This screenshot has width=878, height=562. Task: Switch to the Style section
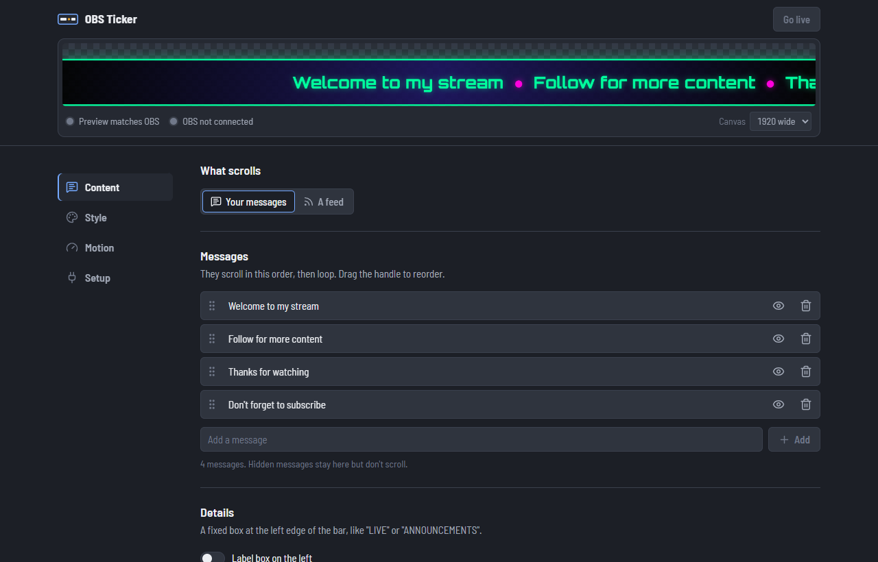pos(115,217)
